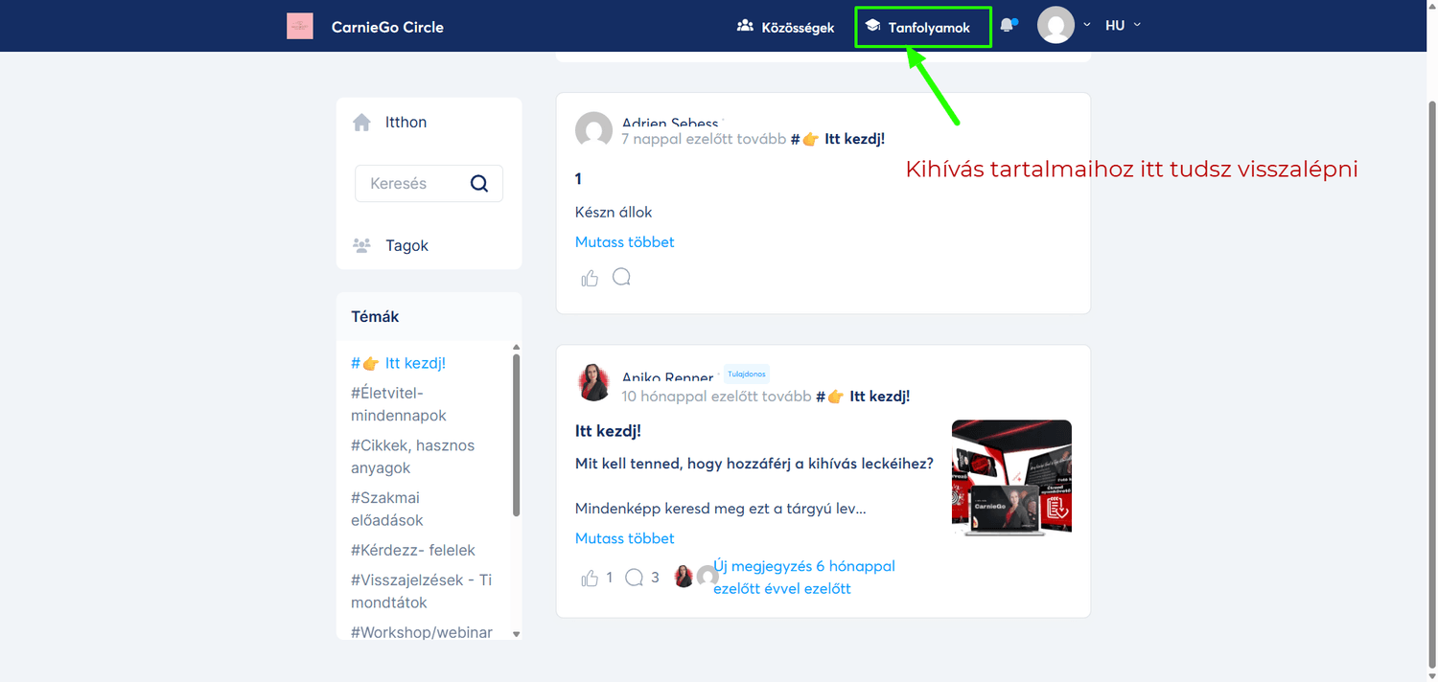The image size is (1438, 682).
Task: Open the user profile dropdown menu
Action: pyautogui.click(x=1063, y=26)
